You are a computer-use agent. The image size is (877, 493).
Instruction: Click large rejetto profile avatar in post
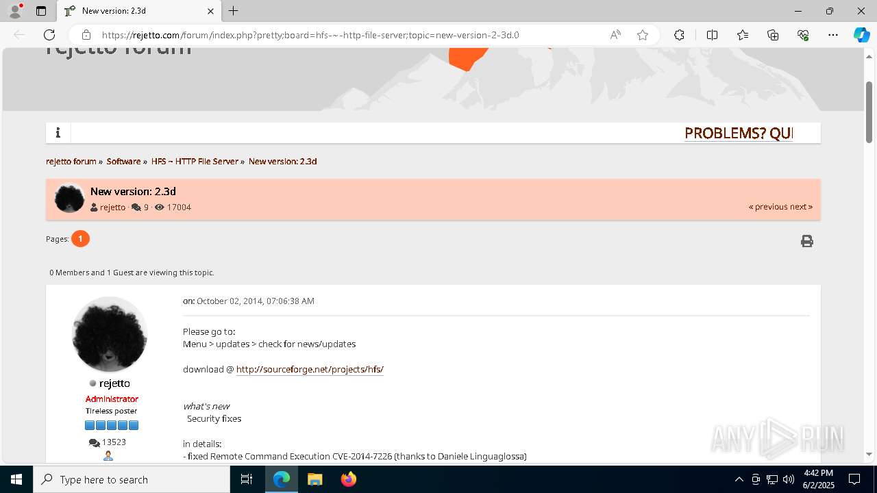[110, 334]
